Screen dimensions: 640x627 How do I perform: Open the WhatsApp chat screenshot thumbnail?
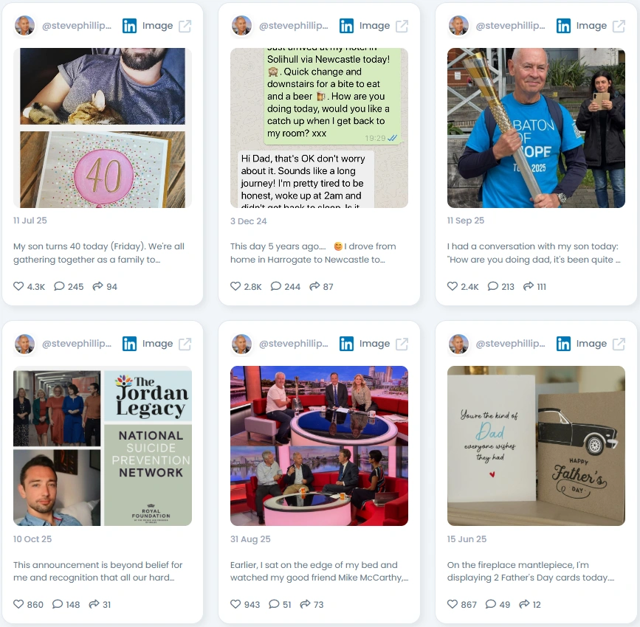point(319,128)
